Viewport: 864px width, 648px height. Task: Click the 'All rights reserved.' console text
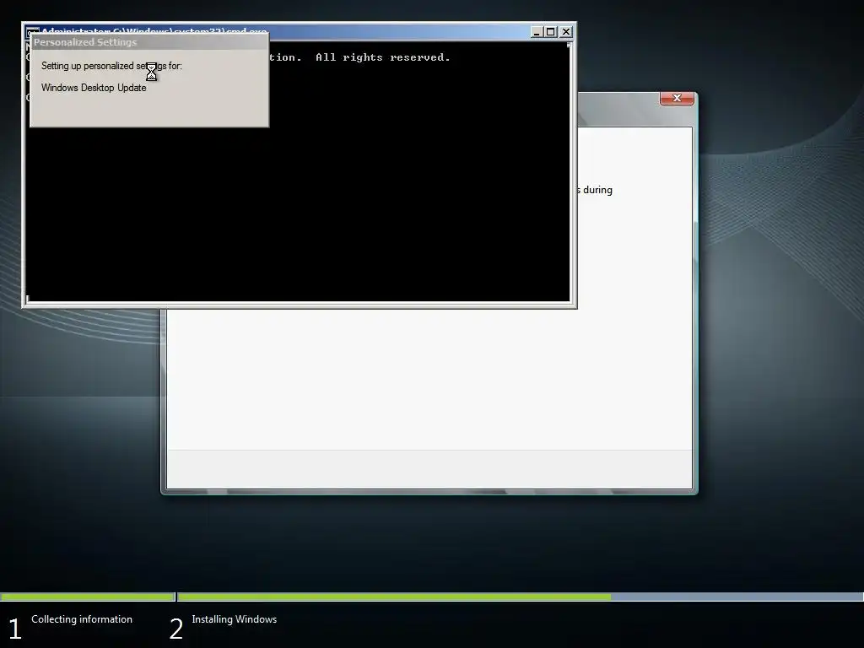(382, 57)
